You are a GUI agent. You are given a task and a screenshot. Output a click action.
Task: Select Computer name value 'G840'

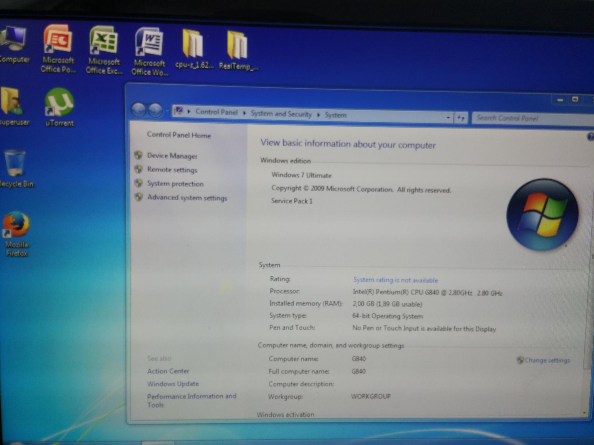[x=359, y=359]
